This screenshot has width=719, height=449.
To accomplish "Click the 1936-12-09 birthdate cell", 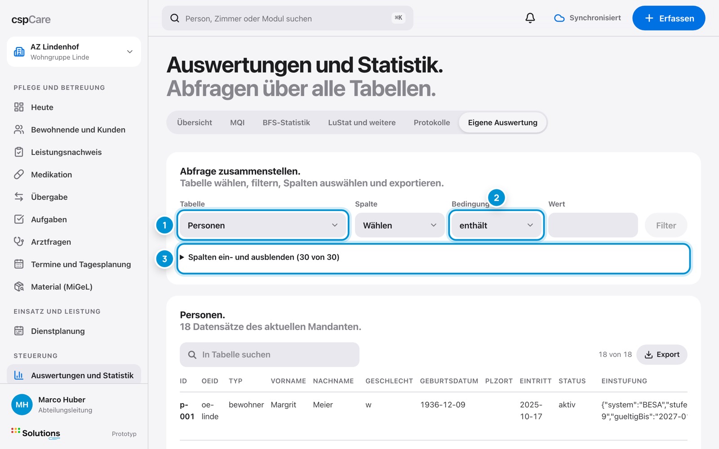I will [443, 405].
